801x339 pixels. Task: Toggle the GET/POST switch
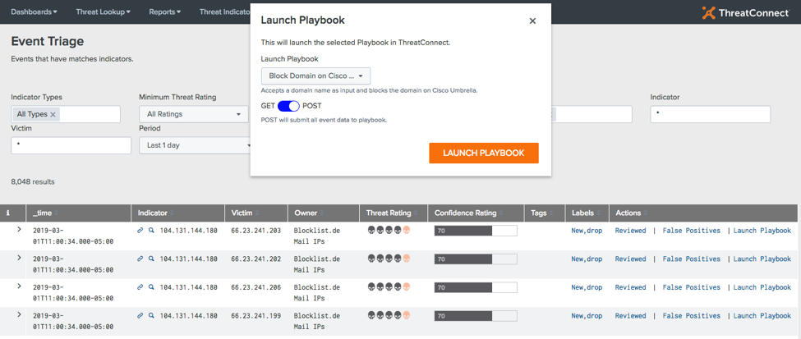click(288, 106)
